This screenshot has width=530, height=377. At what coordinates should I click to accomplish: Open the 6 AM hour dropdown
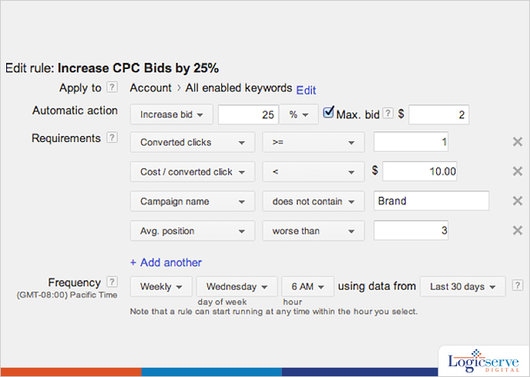pos(307,286)
